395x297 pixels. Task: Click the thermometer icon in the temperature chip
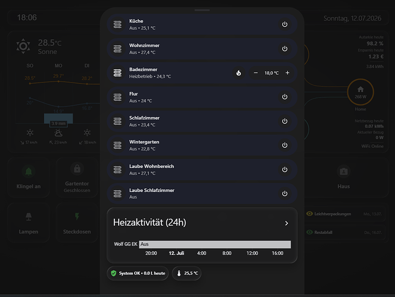[179, 273]
